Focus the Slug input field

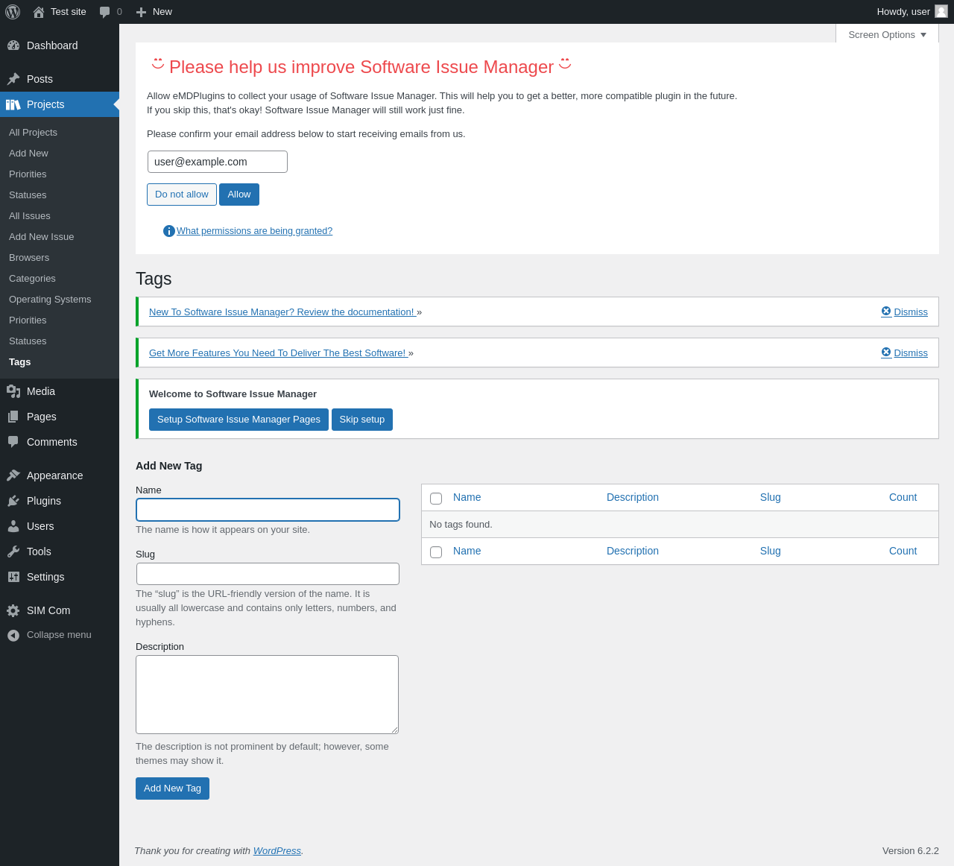coord(268,574)
